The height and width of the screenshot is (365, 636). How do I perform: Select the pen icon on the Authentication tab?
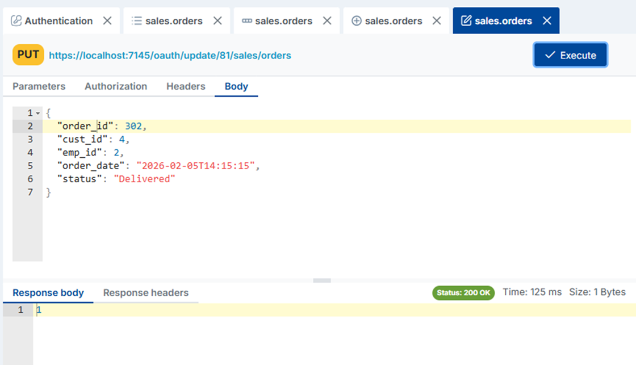[x=15, y=20]
